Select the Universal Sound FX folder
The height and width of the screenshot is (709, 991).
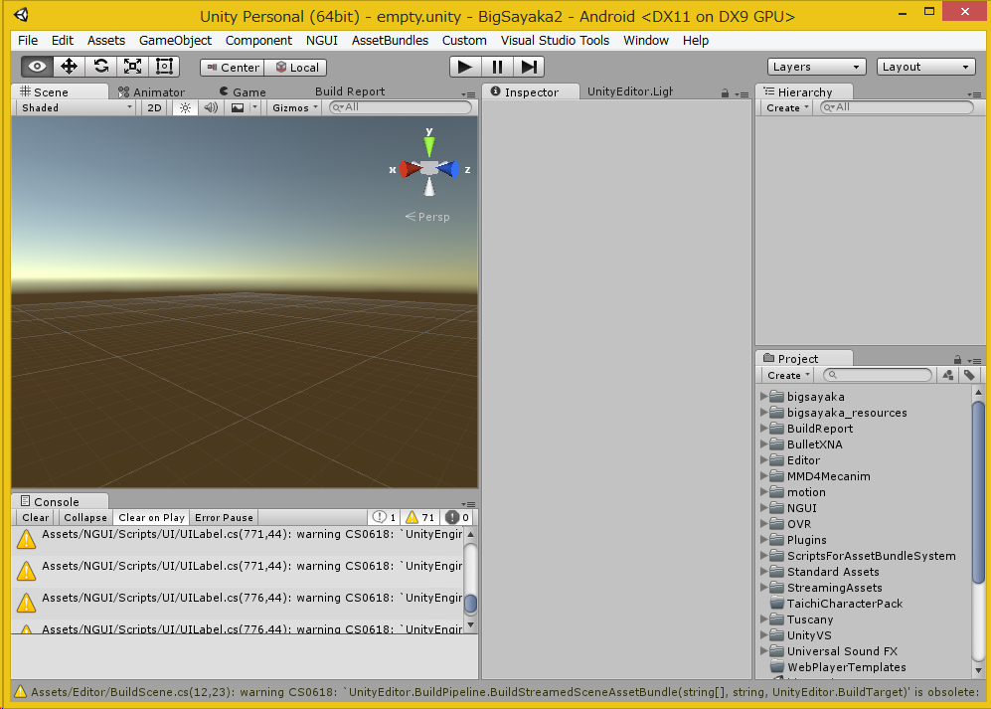tap(834, 650)
